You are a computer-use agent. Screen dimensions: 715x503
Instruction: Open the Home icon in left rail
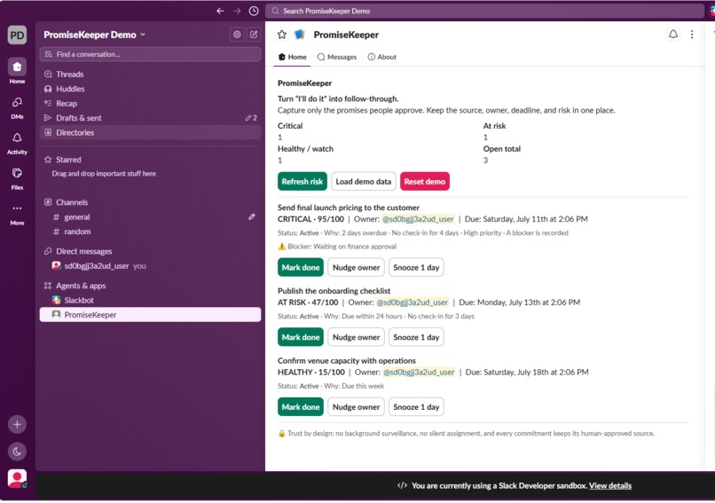pos(17,67)
